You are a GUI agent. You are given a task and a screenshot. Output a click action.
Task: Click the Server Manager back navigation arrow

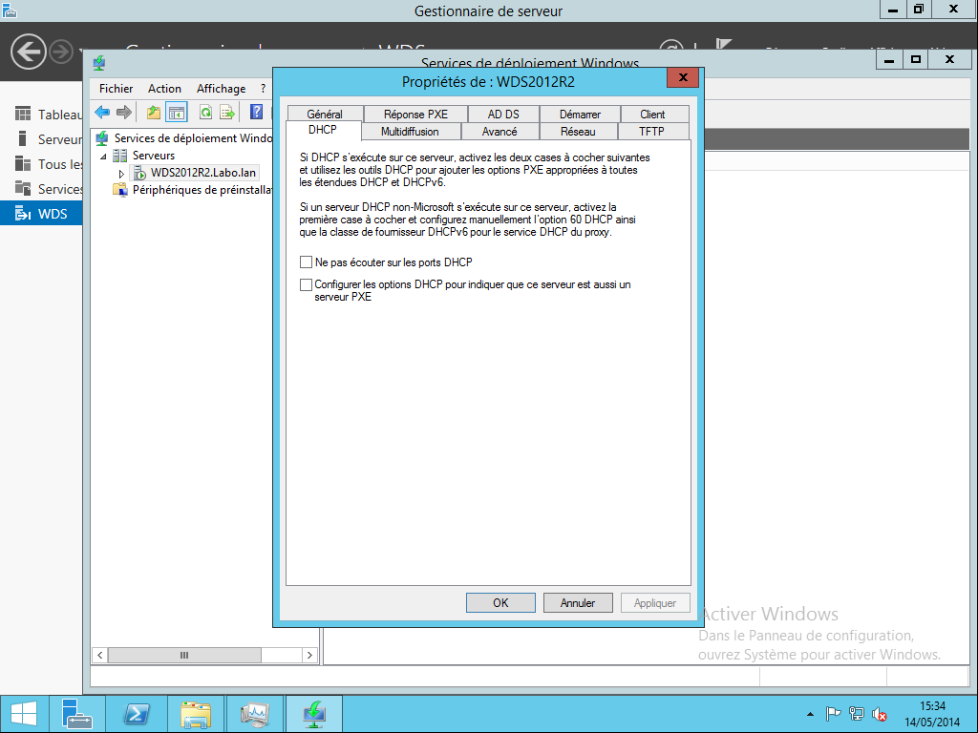(x=28, y=52)
